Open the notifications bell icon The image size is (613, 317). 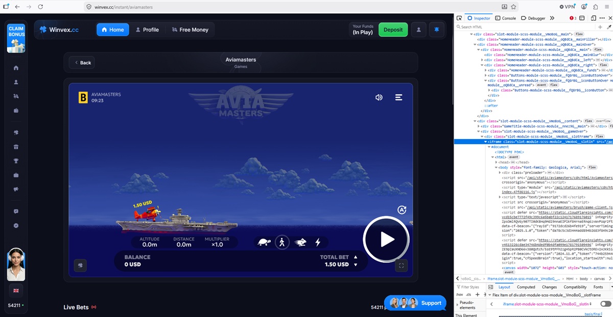pyautogui.click(x=437, y=30)
